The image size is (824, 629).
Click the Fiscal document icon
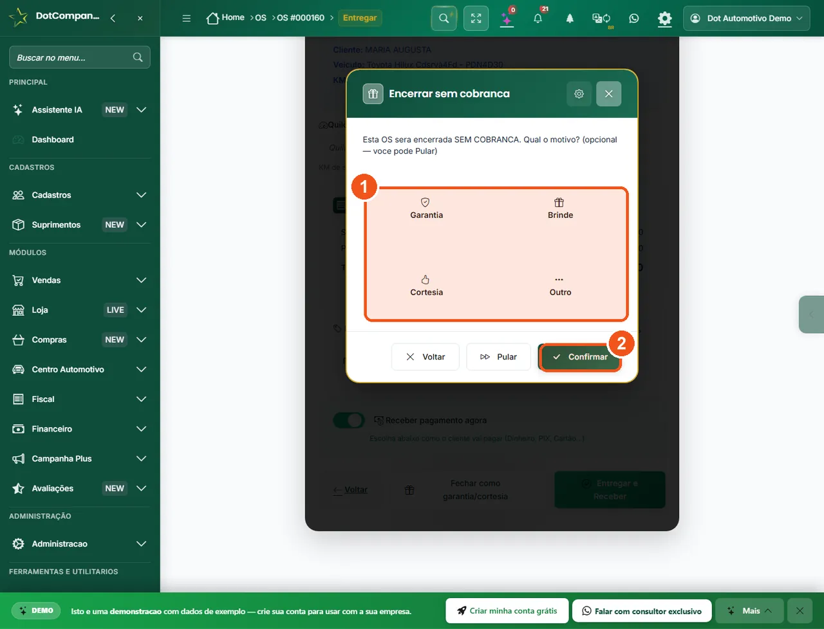18,399
